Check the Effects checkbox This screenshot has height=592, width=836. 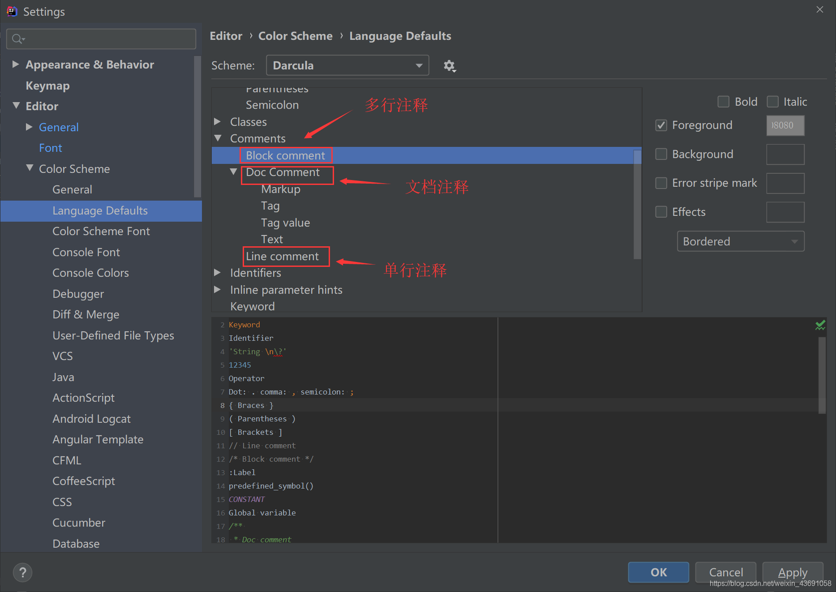click(x=661, y=212)
